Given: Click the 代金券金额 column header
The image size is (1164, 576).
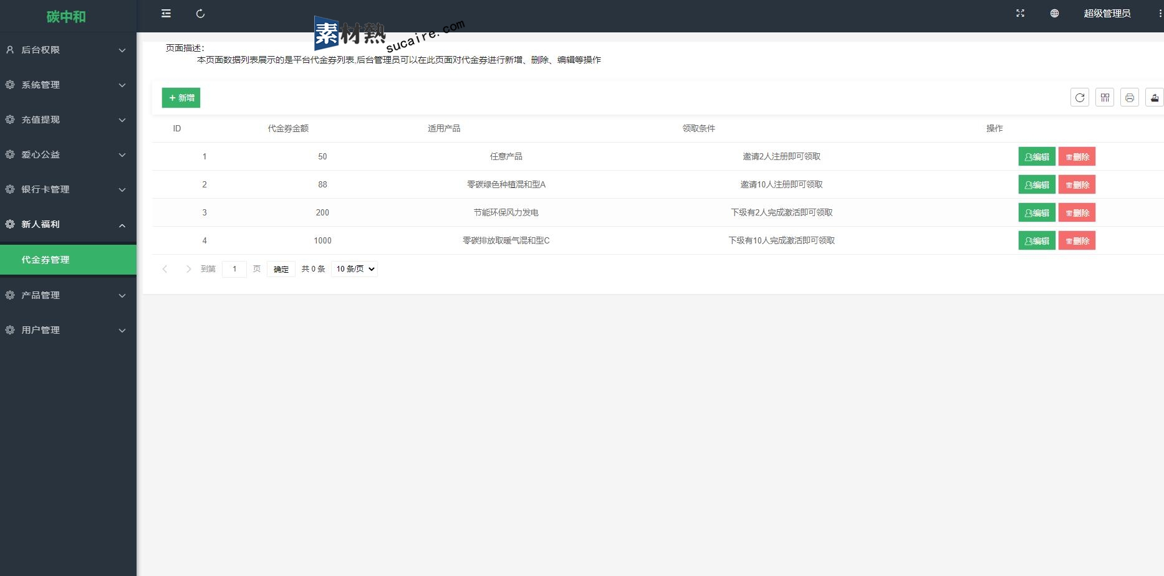Looking at the screenshot, I should click(288, 128).
